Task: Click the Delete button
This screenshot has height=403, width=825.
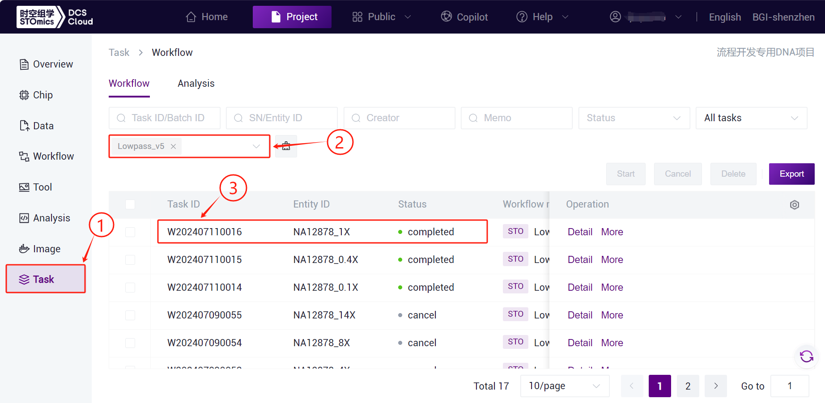Action: tap(733, 174)
